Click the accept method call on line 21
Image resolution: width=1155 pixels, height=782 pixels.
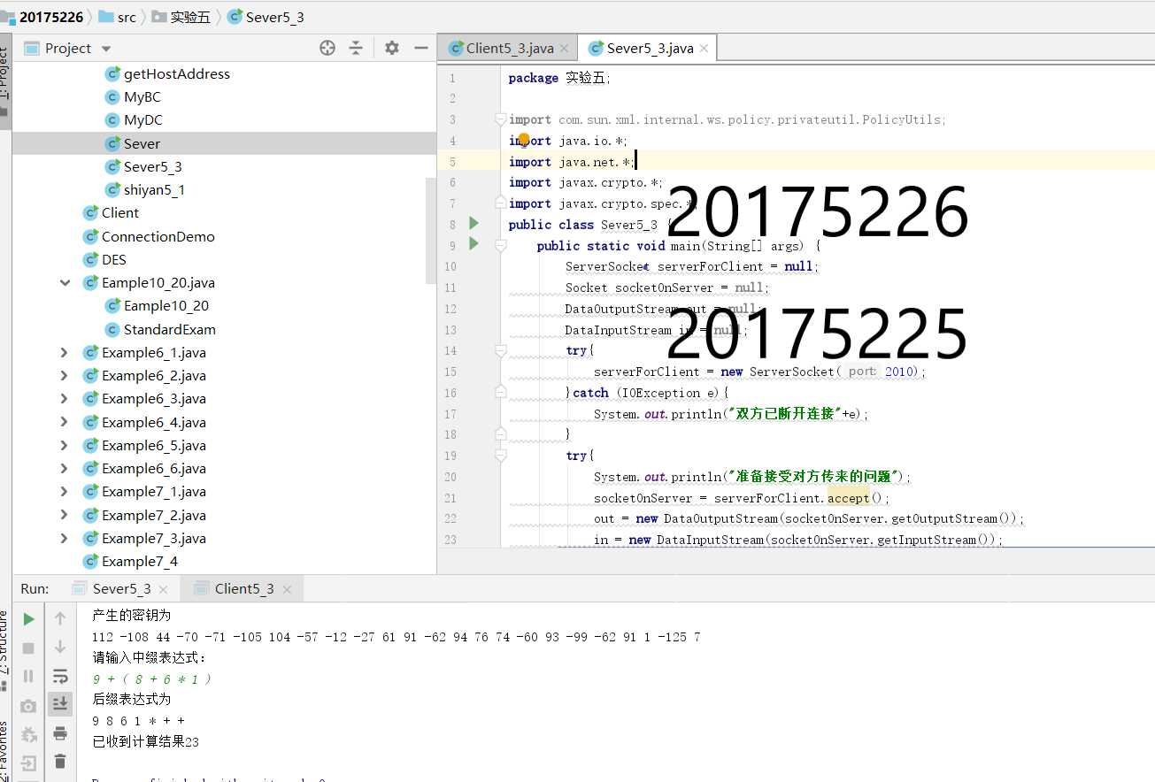849,498
